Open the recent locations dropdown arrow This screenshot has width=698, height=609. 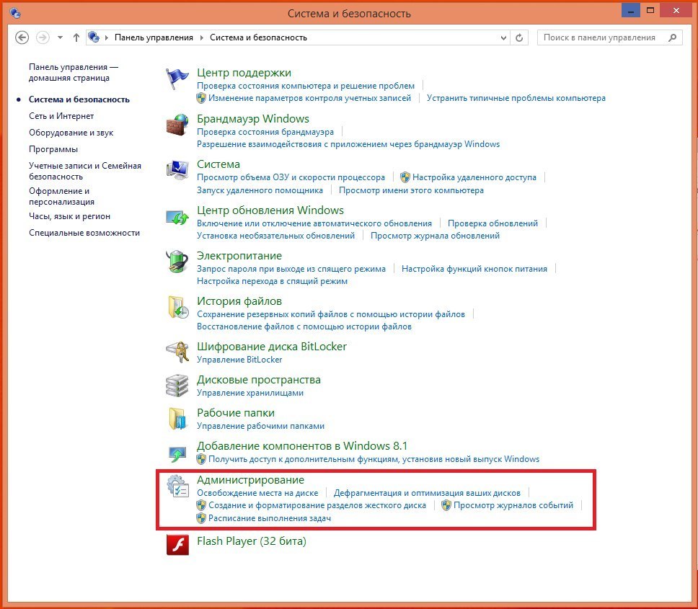pyautogui.click(x=60, y=37)
